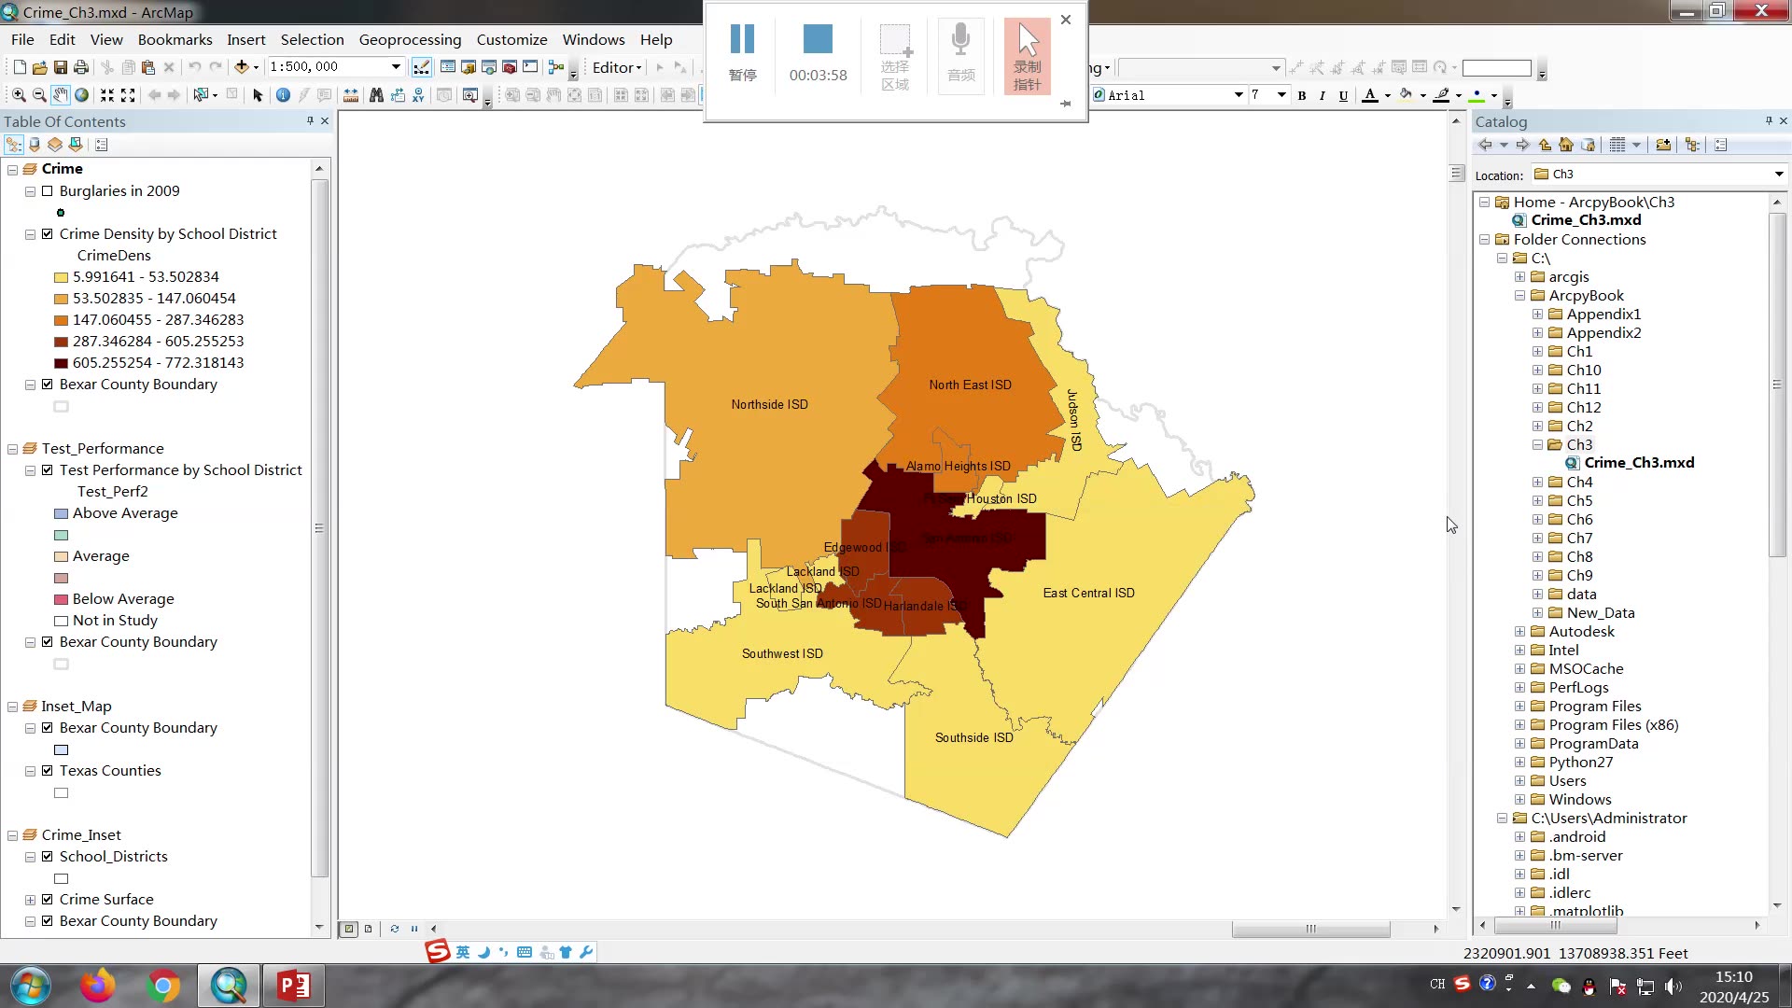Viewport: 1792px width, 1008px height.
Task: Open the Find binoculars tool
Action: click(376, 95)
